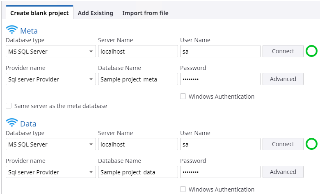Open Advanced settings for Data database
This screenshot has height=194, width=320.
point(283,172)
